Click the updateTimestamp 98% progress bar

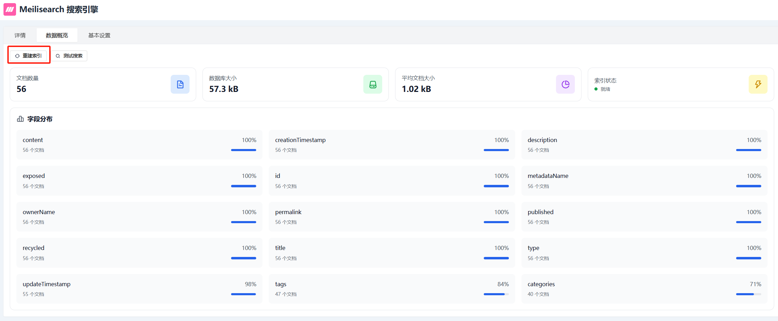tap(244, 294)
